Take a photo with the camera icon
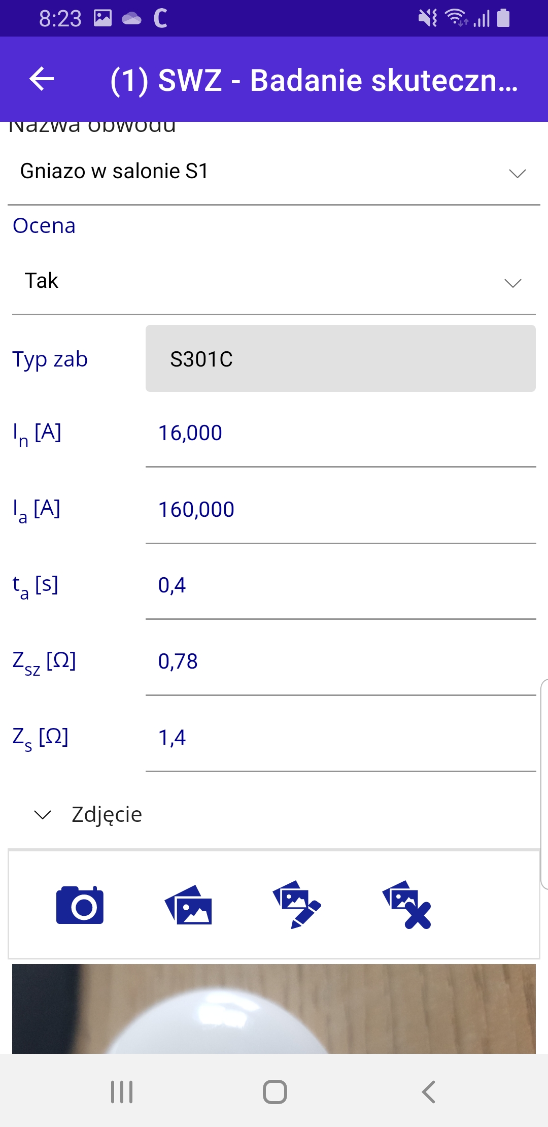 tap(80, 905)
